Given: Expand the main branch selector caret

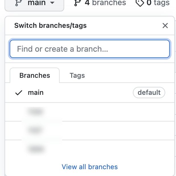Looking at the screenshot, I should 52,3.
